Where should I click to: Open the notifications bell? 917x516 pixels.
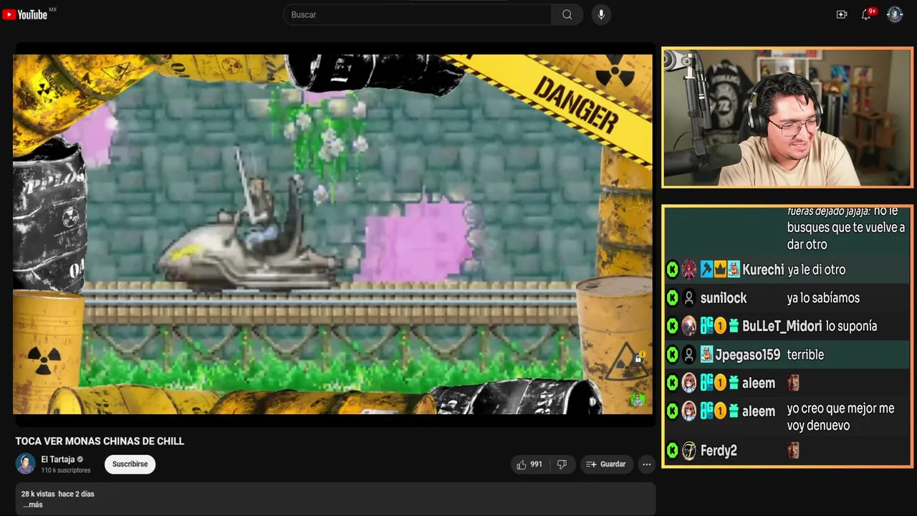(866, 14)
